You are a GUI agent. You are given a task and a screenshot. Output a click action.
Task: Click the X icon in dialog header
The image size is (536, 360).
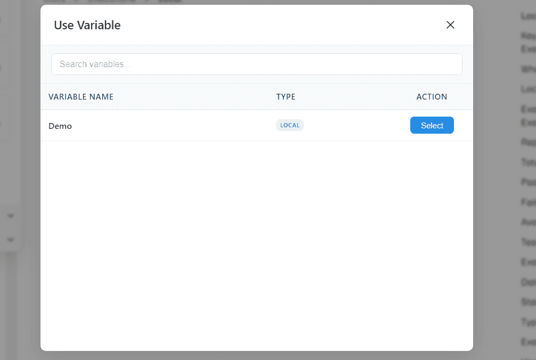pyautogui.click(x=450, y=25)
